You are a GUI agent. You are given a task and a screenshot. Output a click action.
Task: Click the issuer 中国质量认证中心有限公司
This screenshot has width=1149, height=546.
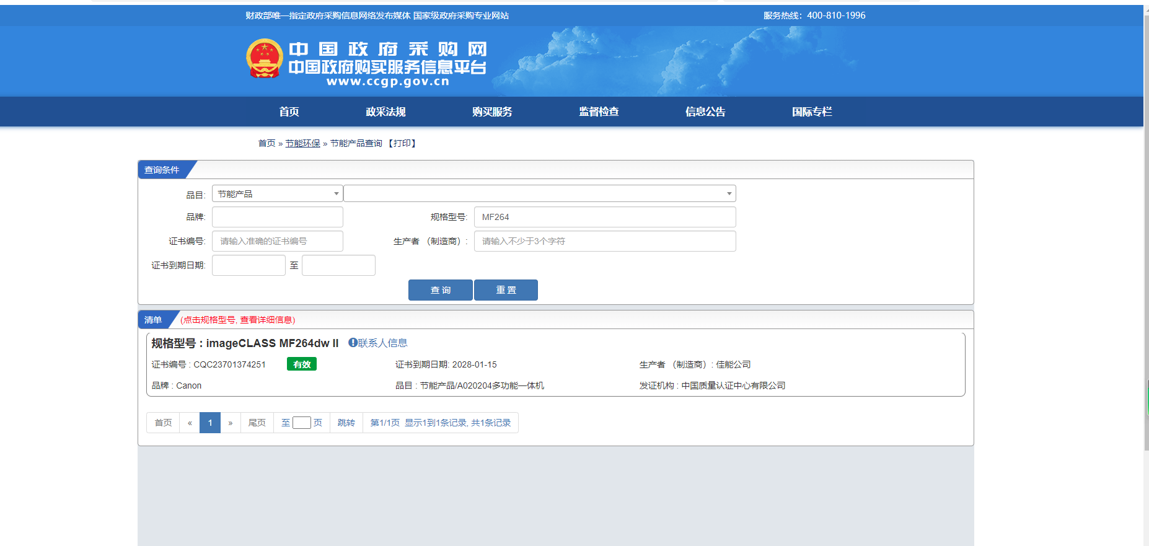[x=733, y=385]
